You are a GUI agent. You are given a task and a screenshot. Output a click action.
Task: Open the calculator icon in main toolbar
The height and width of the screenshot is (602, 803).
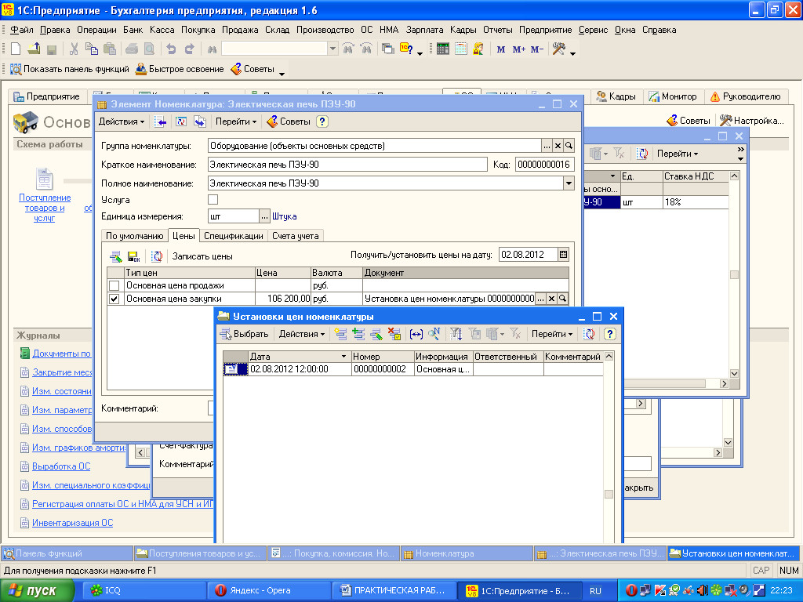coord(443,49)
